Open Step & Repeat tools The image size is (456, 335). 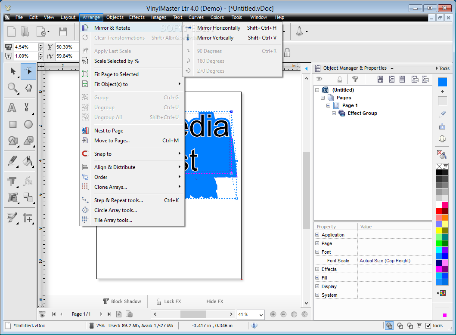point(132,200)
